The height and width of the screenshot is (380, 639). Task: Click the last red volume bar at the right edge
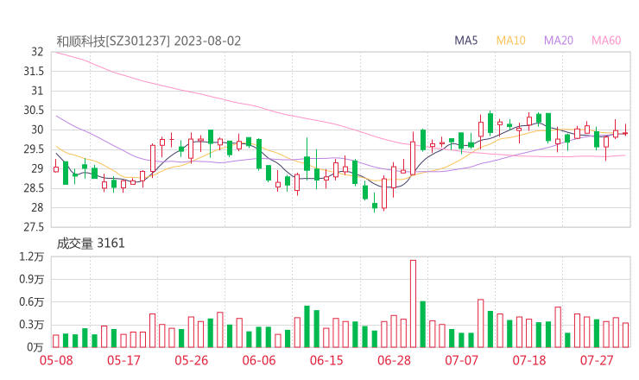coord(625,335)
